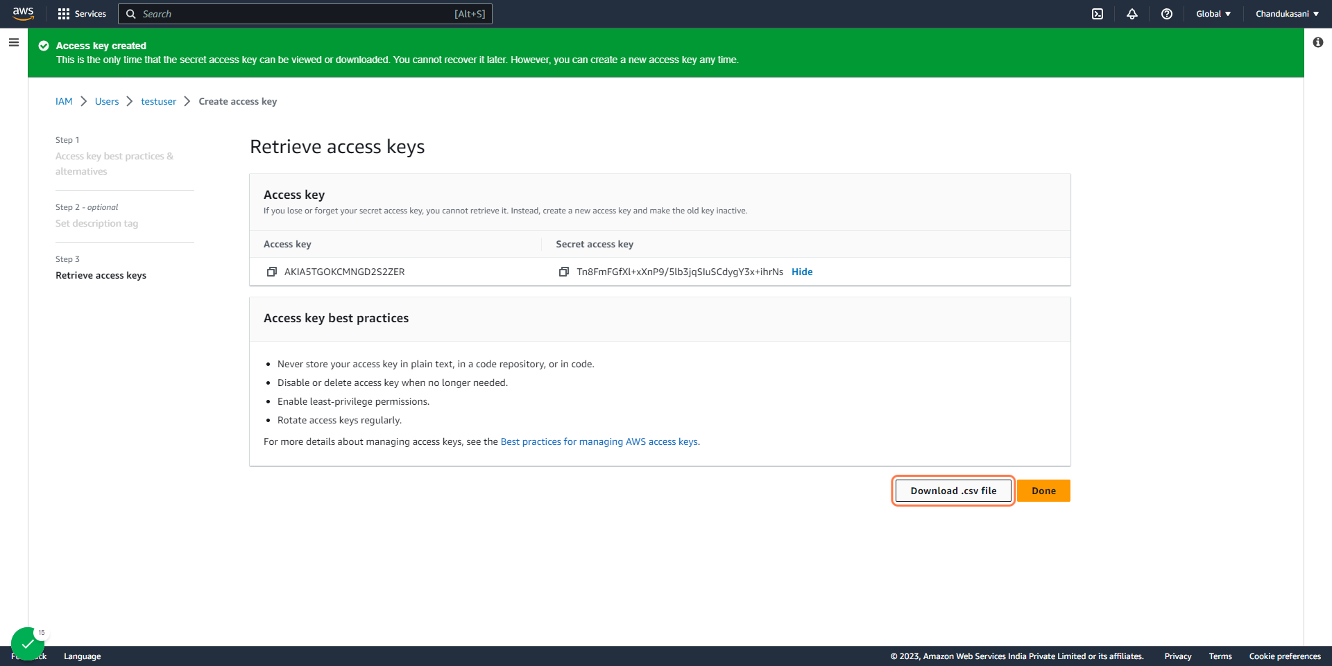This screenshot has height=666, width=1332.
Task: Click the orange Done button
Action: [1043, 491]
